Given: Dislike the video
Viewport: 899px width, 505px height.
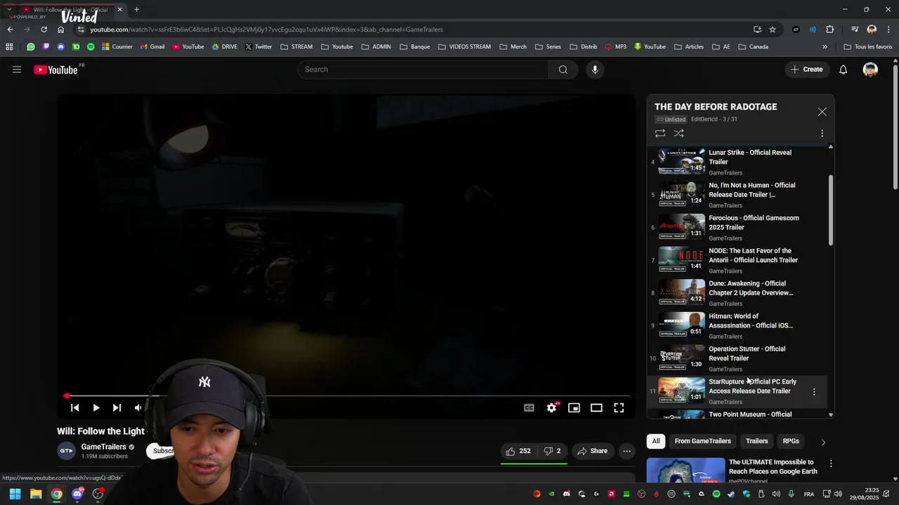Looking at the screenshot, I should click(x=552, y=451).
